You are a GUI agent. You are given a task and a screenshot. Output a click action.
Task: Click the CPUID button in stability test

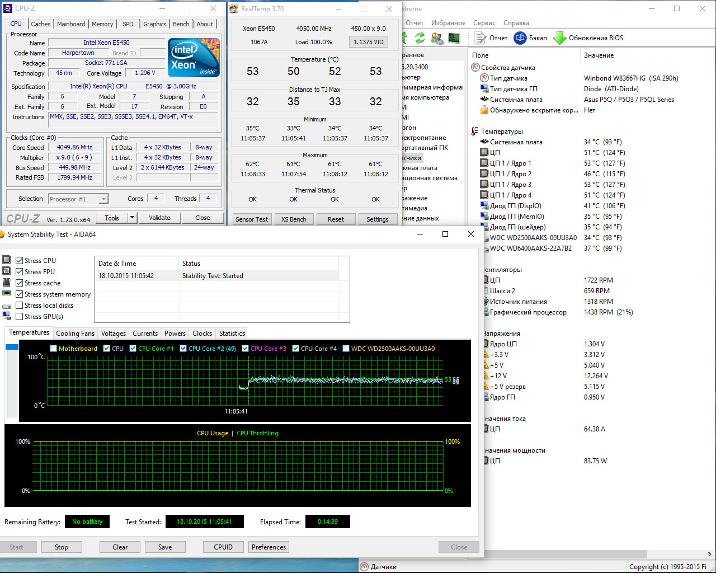point(223,547)
